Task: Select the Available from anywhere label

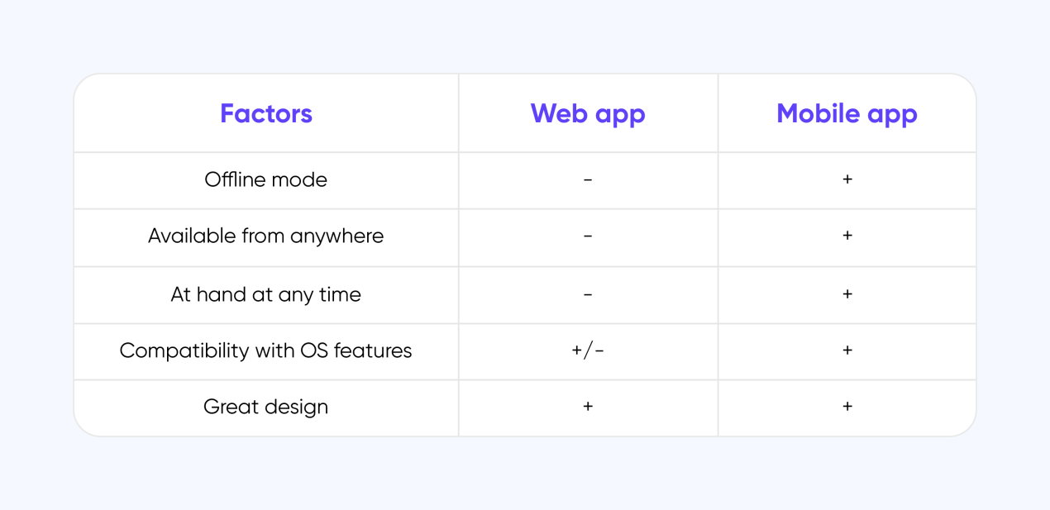Action: coord(266,236)
